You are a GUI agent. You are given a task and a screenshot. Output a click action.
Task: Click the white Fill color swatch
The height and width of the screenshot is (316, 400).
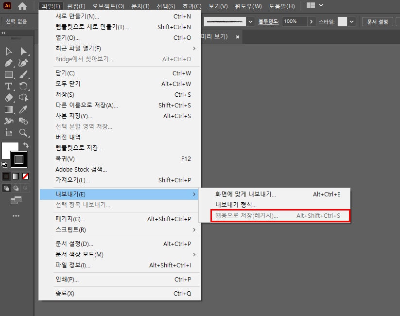click(x=9, y=150)
